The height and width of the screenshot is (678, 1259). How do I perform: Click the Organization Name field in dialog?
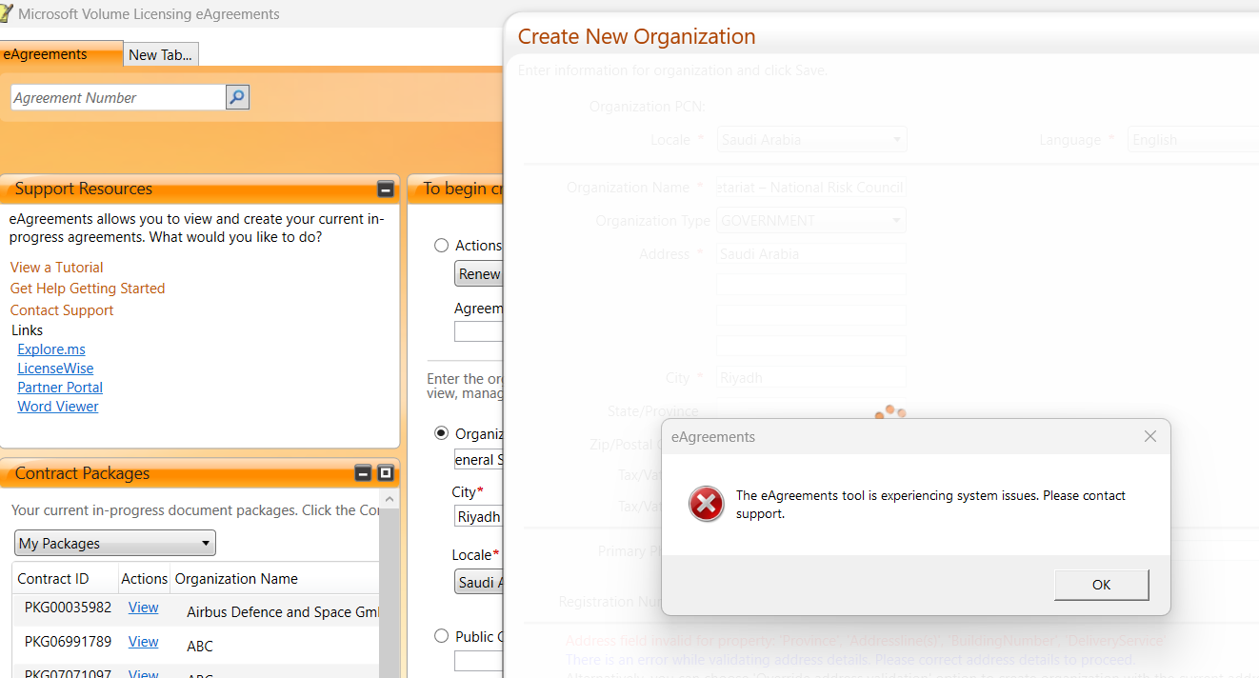tap(811, 188)
